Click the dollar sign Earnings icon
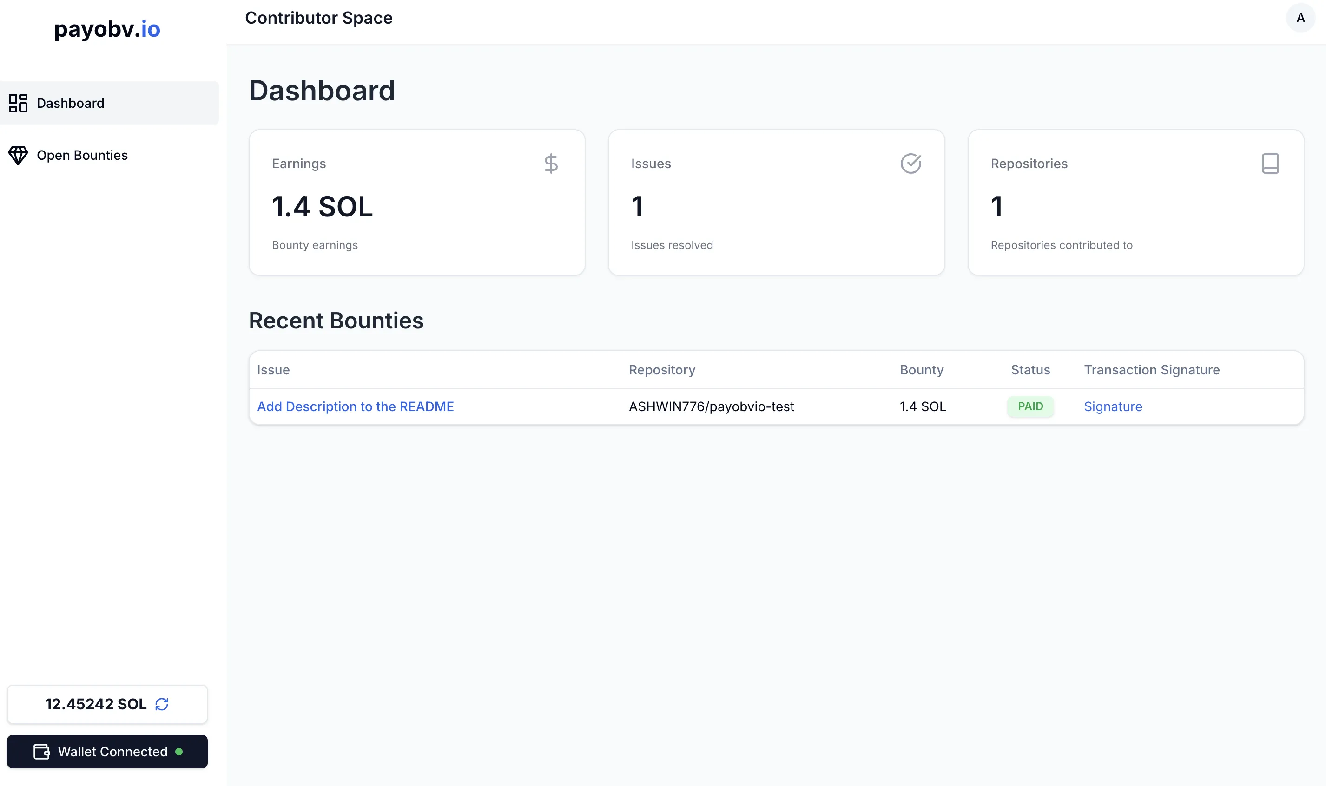This screenshot has width=1326, height=786. (550, 164)
